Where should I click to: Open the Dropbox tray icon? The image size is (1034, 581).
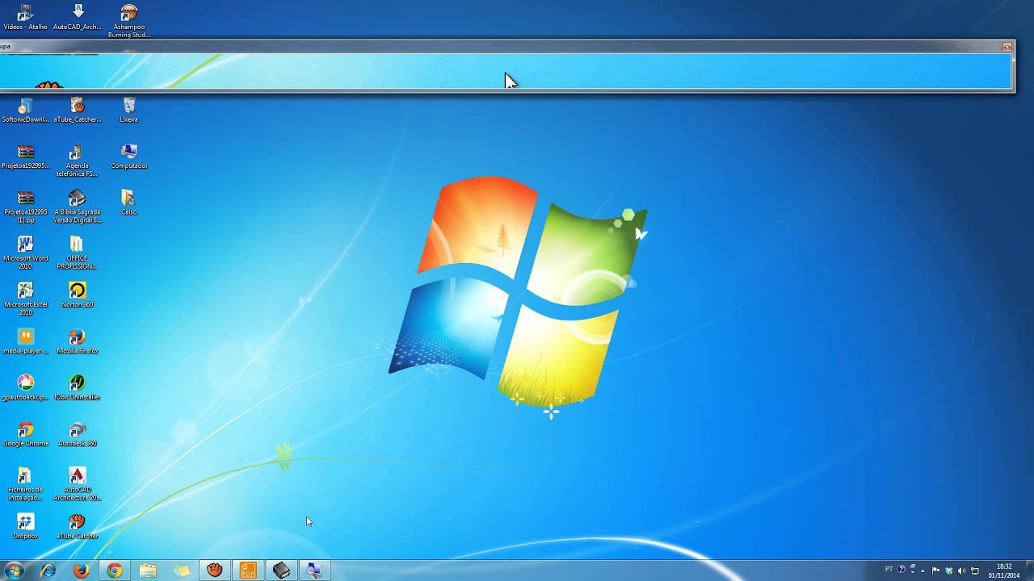pos(949,571)
